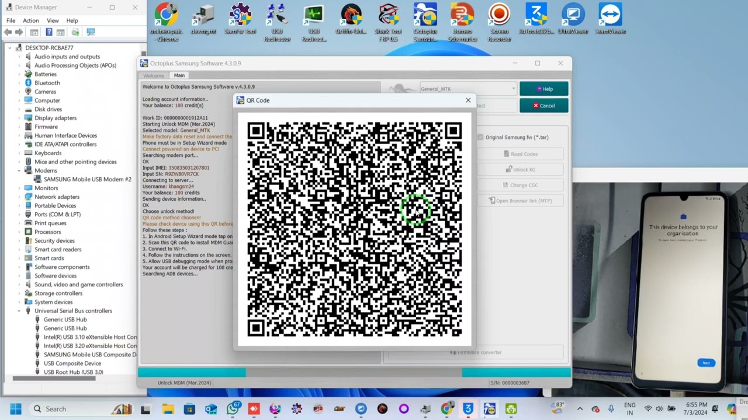Screen dimensions: 748x420
Task: Switch to the Welcome tab in Octoplus
Action: click(x=154, y=75)
